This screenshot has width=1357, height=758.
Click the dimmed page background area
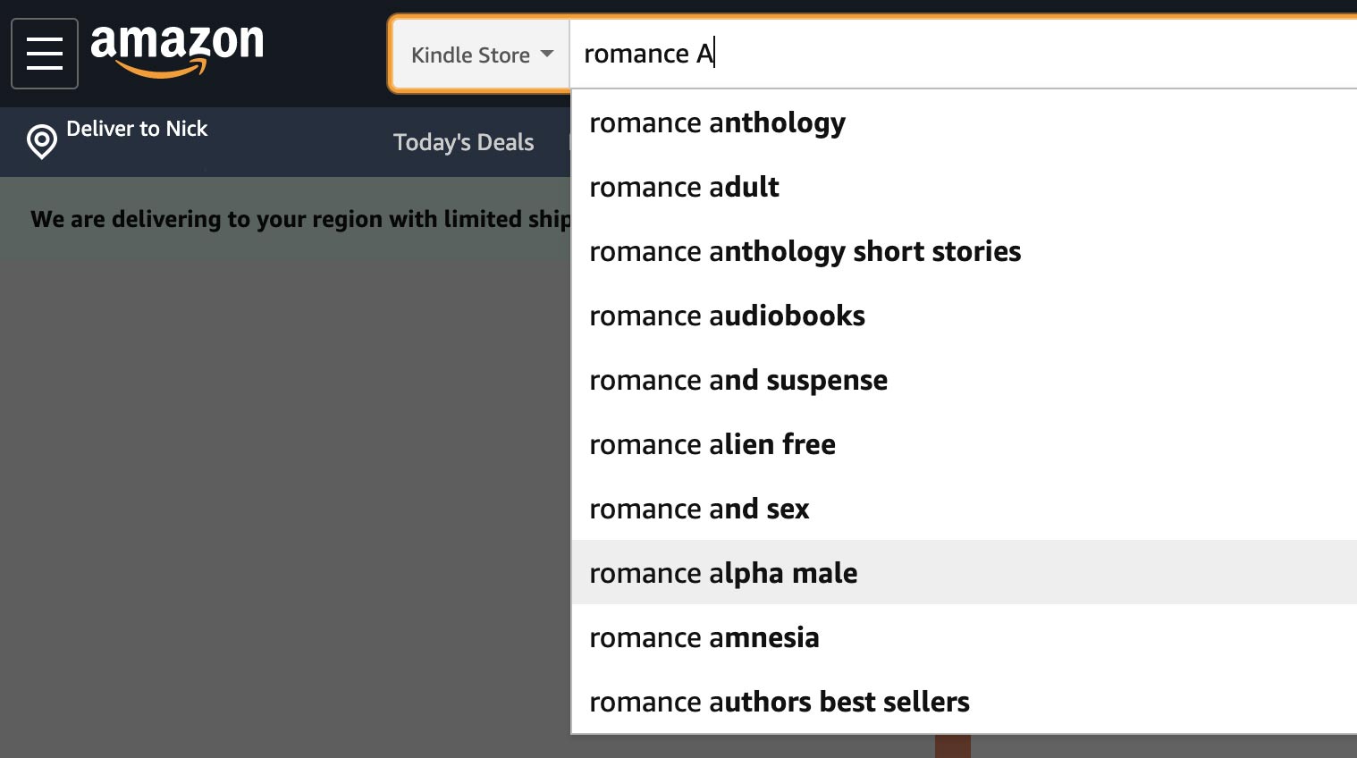285,510
